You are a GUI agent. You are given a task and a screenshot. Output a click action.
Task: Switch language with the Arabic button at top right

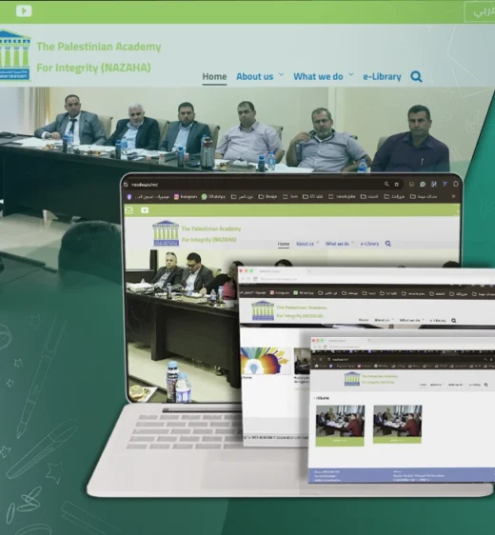pyautogui.click(x=481, y=11)
